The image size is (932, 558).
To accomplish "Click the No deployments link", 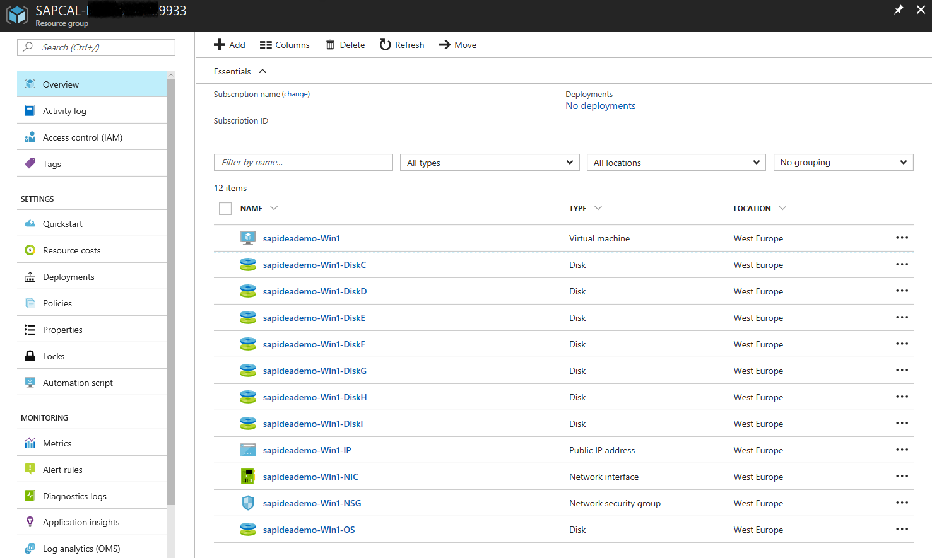I will [601, 106].
